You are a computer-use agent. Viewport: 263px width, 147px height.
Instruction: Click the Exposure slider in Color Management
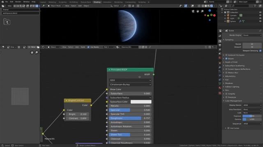coord(252,116)
